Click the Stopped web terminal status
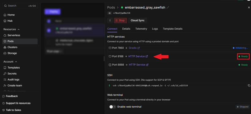This screenshot has width=251, height=114. coord(243,107)
